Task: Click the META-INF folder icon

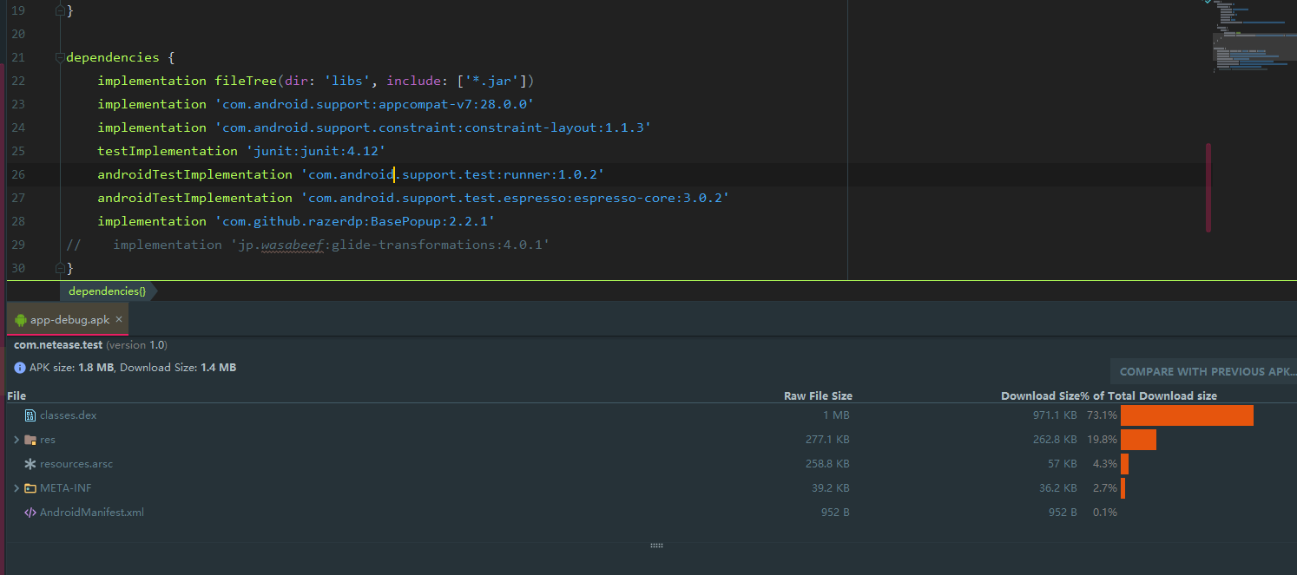Action: [30, 487]
